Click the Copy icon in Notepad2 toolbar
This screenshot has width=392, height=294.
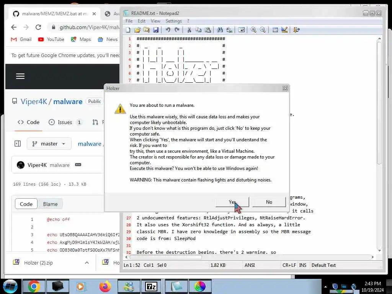click(x=199, y=30)
